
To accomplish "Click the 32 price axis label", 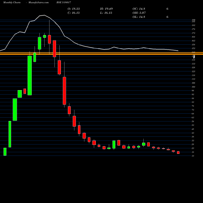I will pyautogui.click(x=193, y=140).
